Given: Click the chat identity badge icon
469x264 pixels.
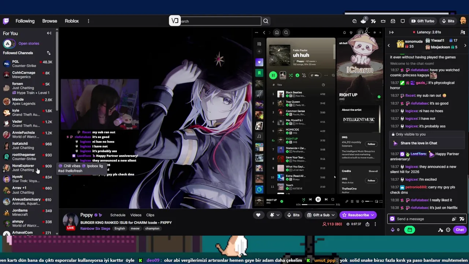Looking at the screenshot, I should click(392, 219).
